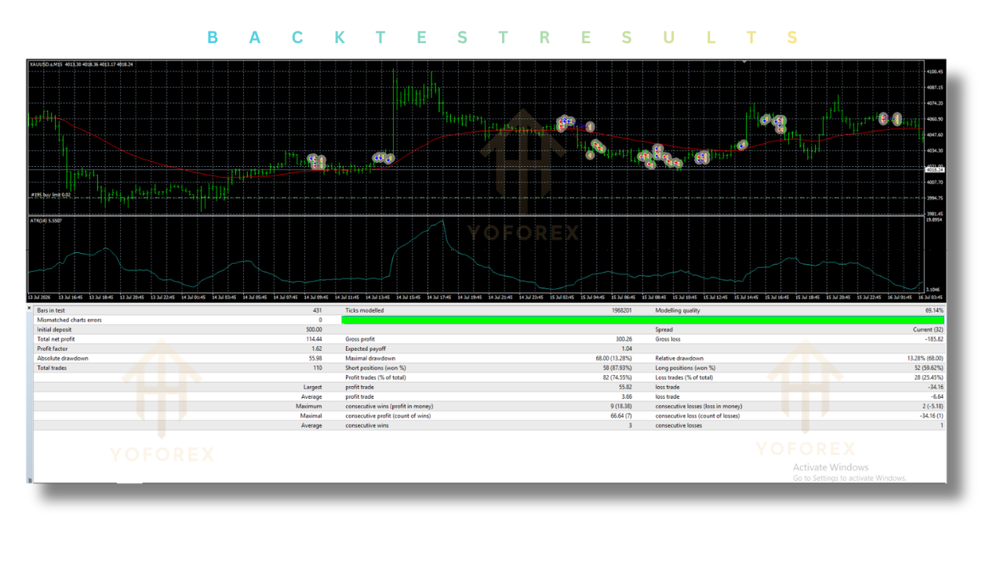Screen dimensions: 1004x564
Task: Click the 4060.90 price on the chart axis
Action: point(935,119)
